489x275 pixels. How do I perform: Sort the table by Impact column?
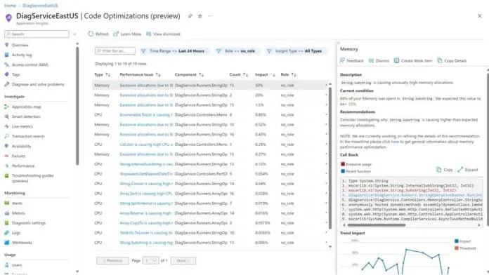click(265, 75)
